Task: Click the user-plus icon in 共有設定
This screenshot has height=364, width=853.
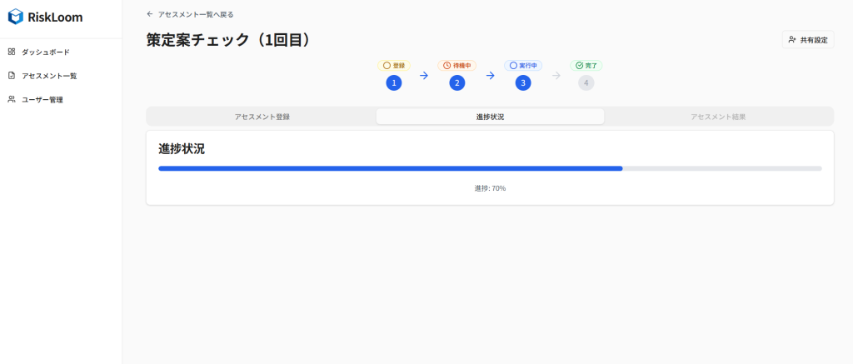Action: pyautogui.click(x=792, y=39)
